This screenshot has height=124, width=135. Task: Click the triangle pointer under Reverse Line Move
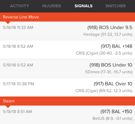coord(8,23)
